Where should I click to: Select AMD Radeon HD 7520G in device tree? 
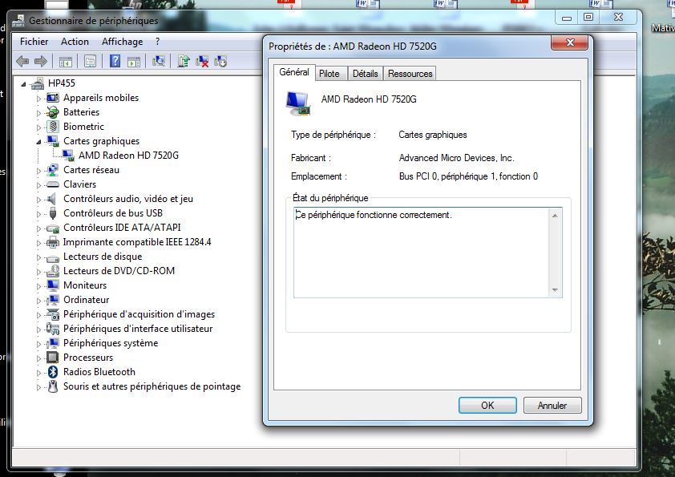128,156
